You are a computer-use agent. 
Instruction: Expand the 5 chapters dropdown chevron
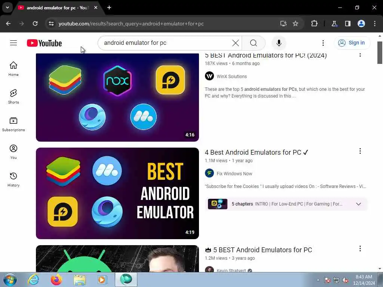pos(358,204)
